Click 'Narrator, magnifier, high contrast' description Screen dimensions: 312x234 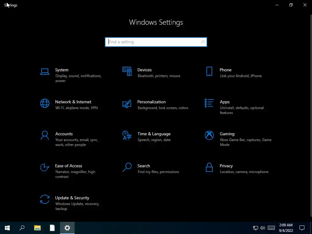coord(75,174)
